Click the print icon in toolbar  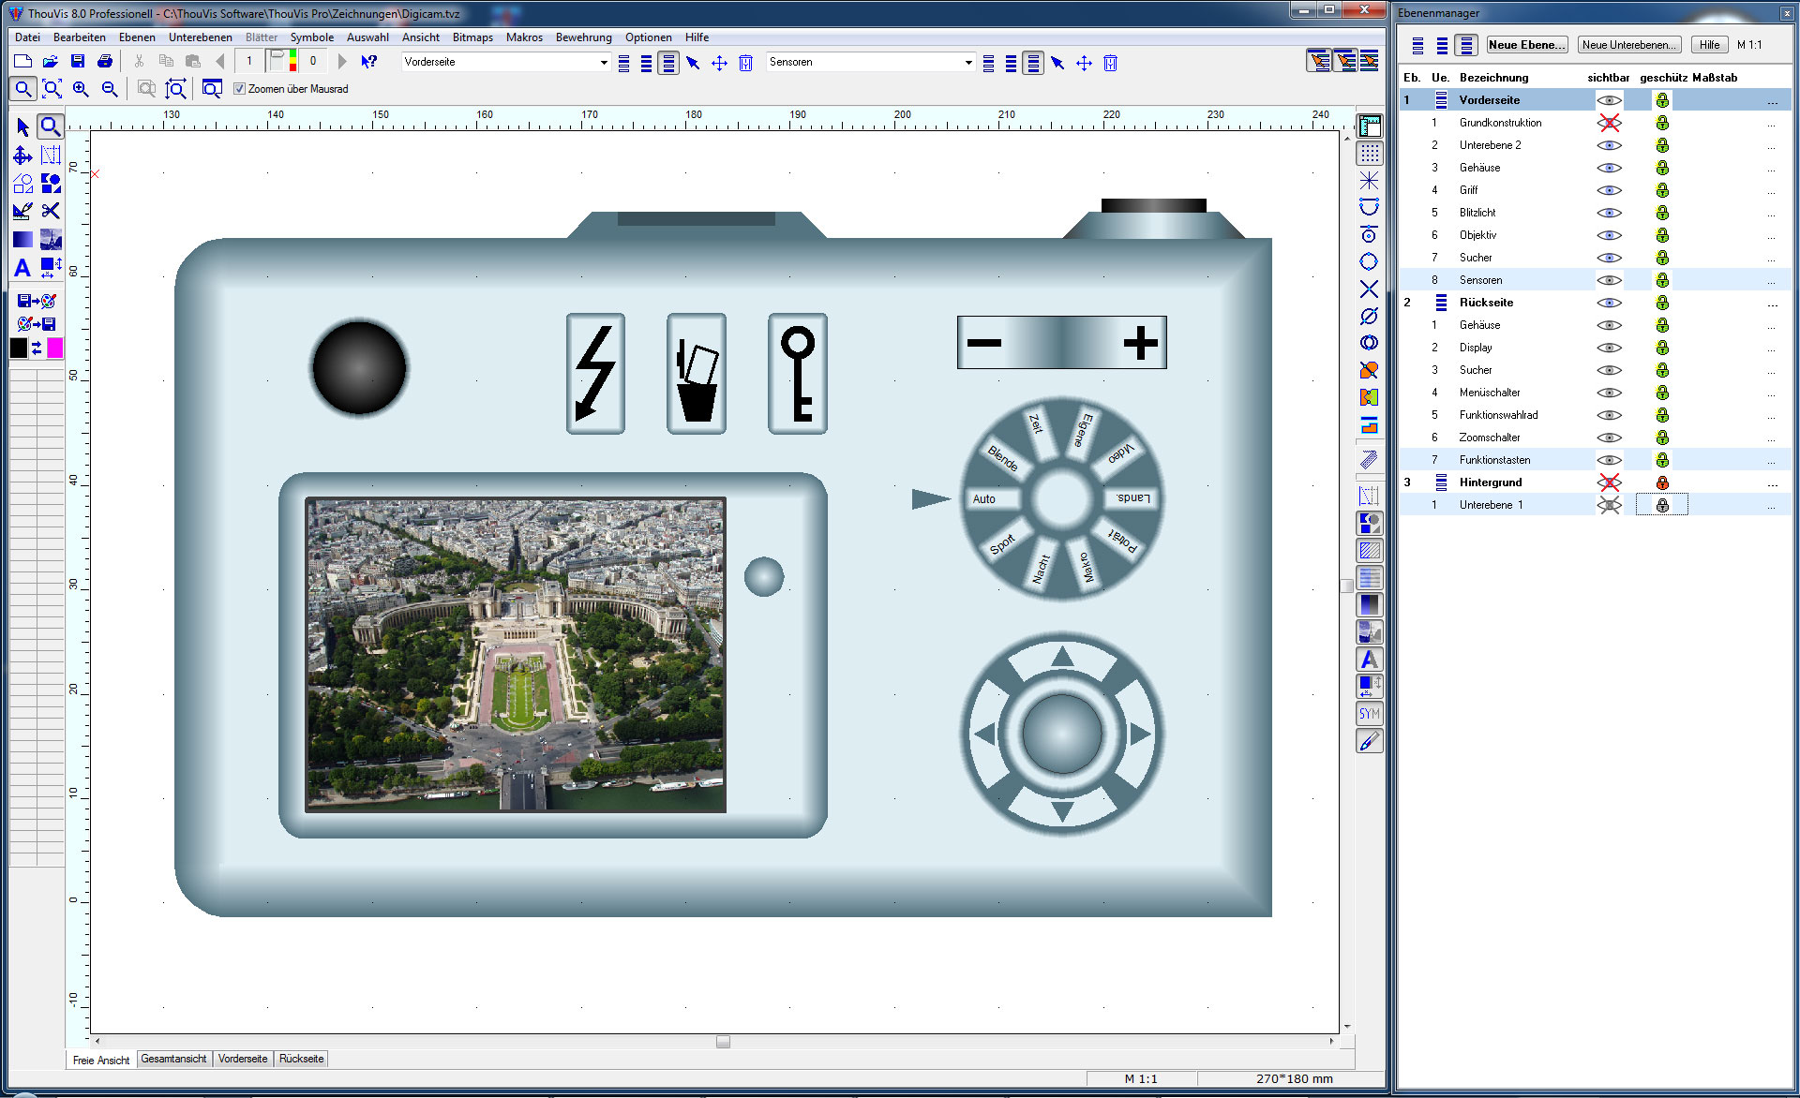[x=105, y=62]
